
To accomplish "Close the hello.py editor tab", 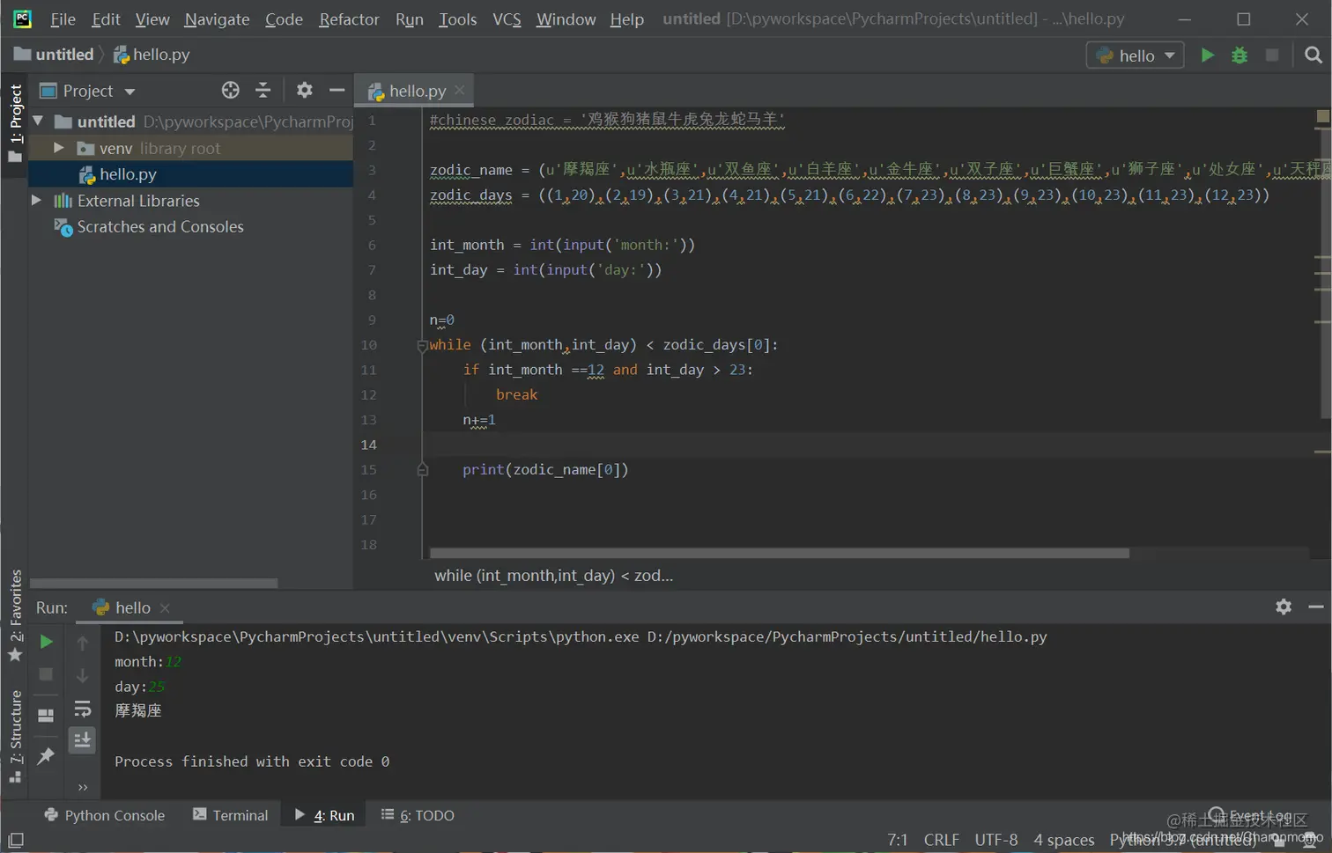I will 460,90.
